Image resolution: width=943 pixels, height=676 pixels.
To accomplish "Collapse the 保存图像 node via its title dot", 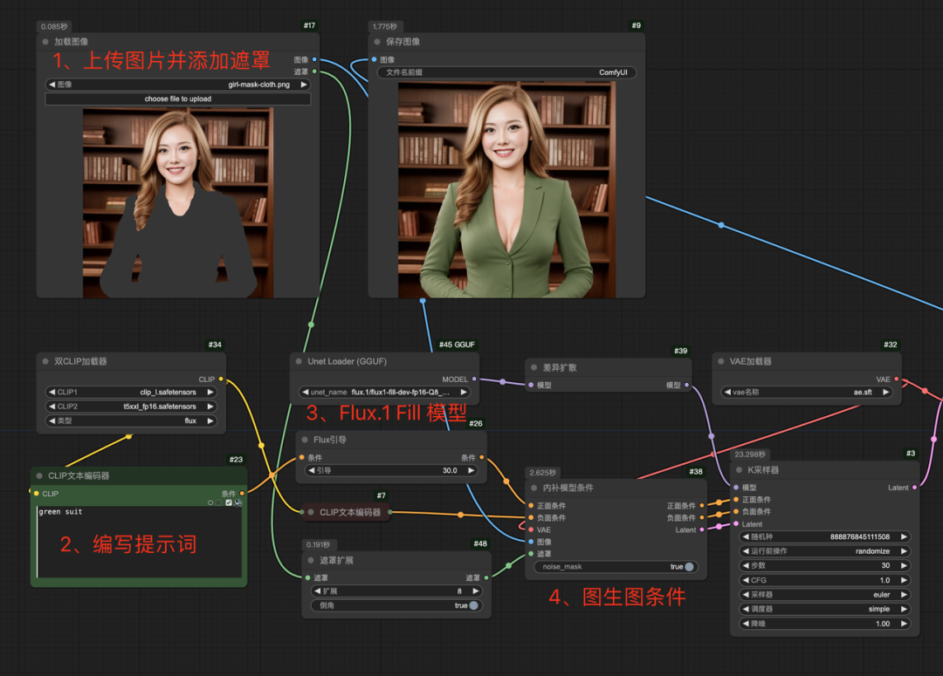I will coord(377,42).
